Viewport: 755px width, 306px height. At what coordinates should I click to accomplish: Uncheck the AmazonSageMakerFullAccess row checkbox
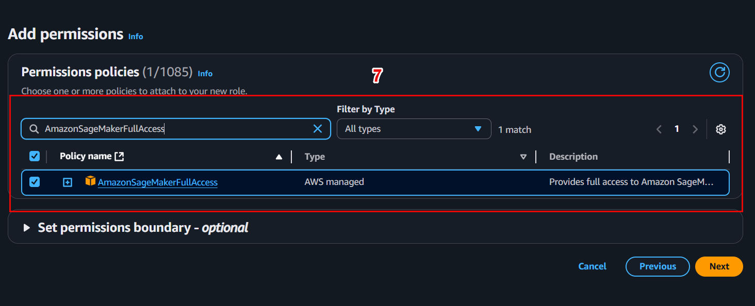35,182
